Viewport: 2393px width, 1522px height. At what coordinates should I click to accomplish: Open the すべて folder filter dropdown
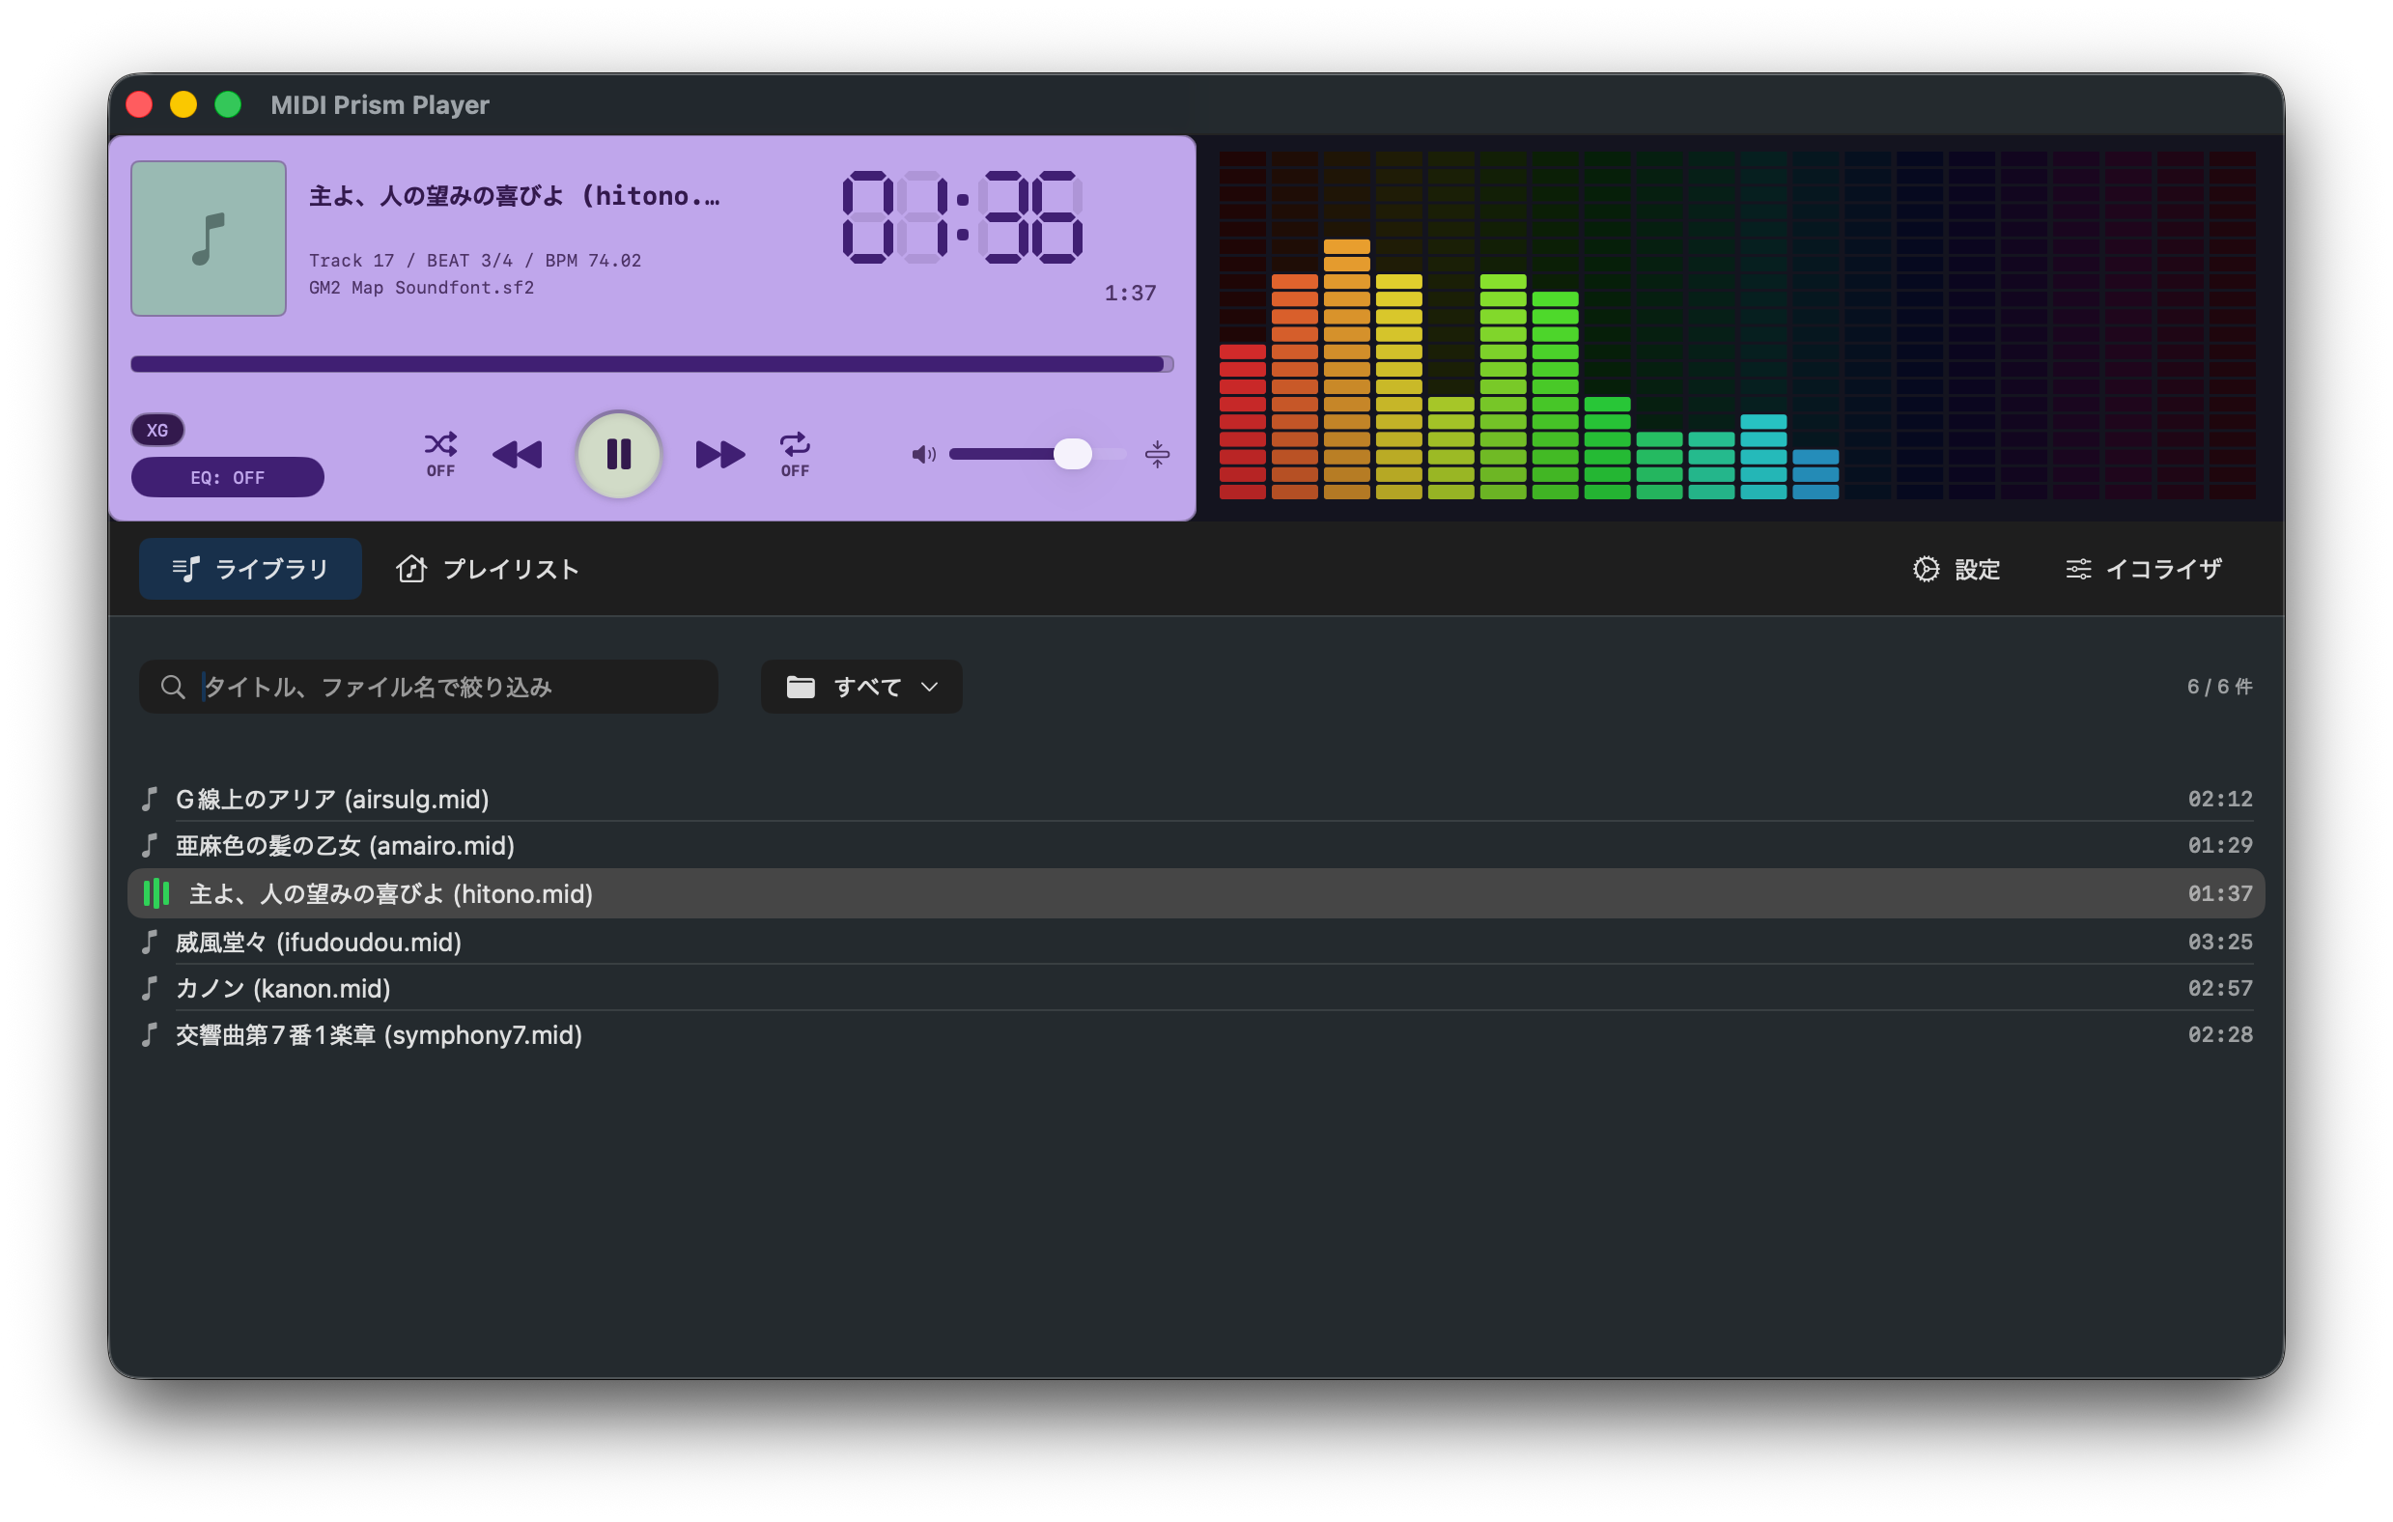coord(860,686)
